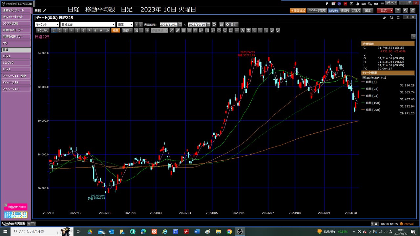
Task: Open the ナスダック page in sidebar
Action: point(16,63)
